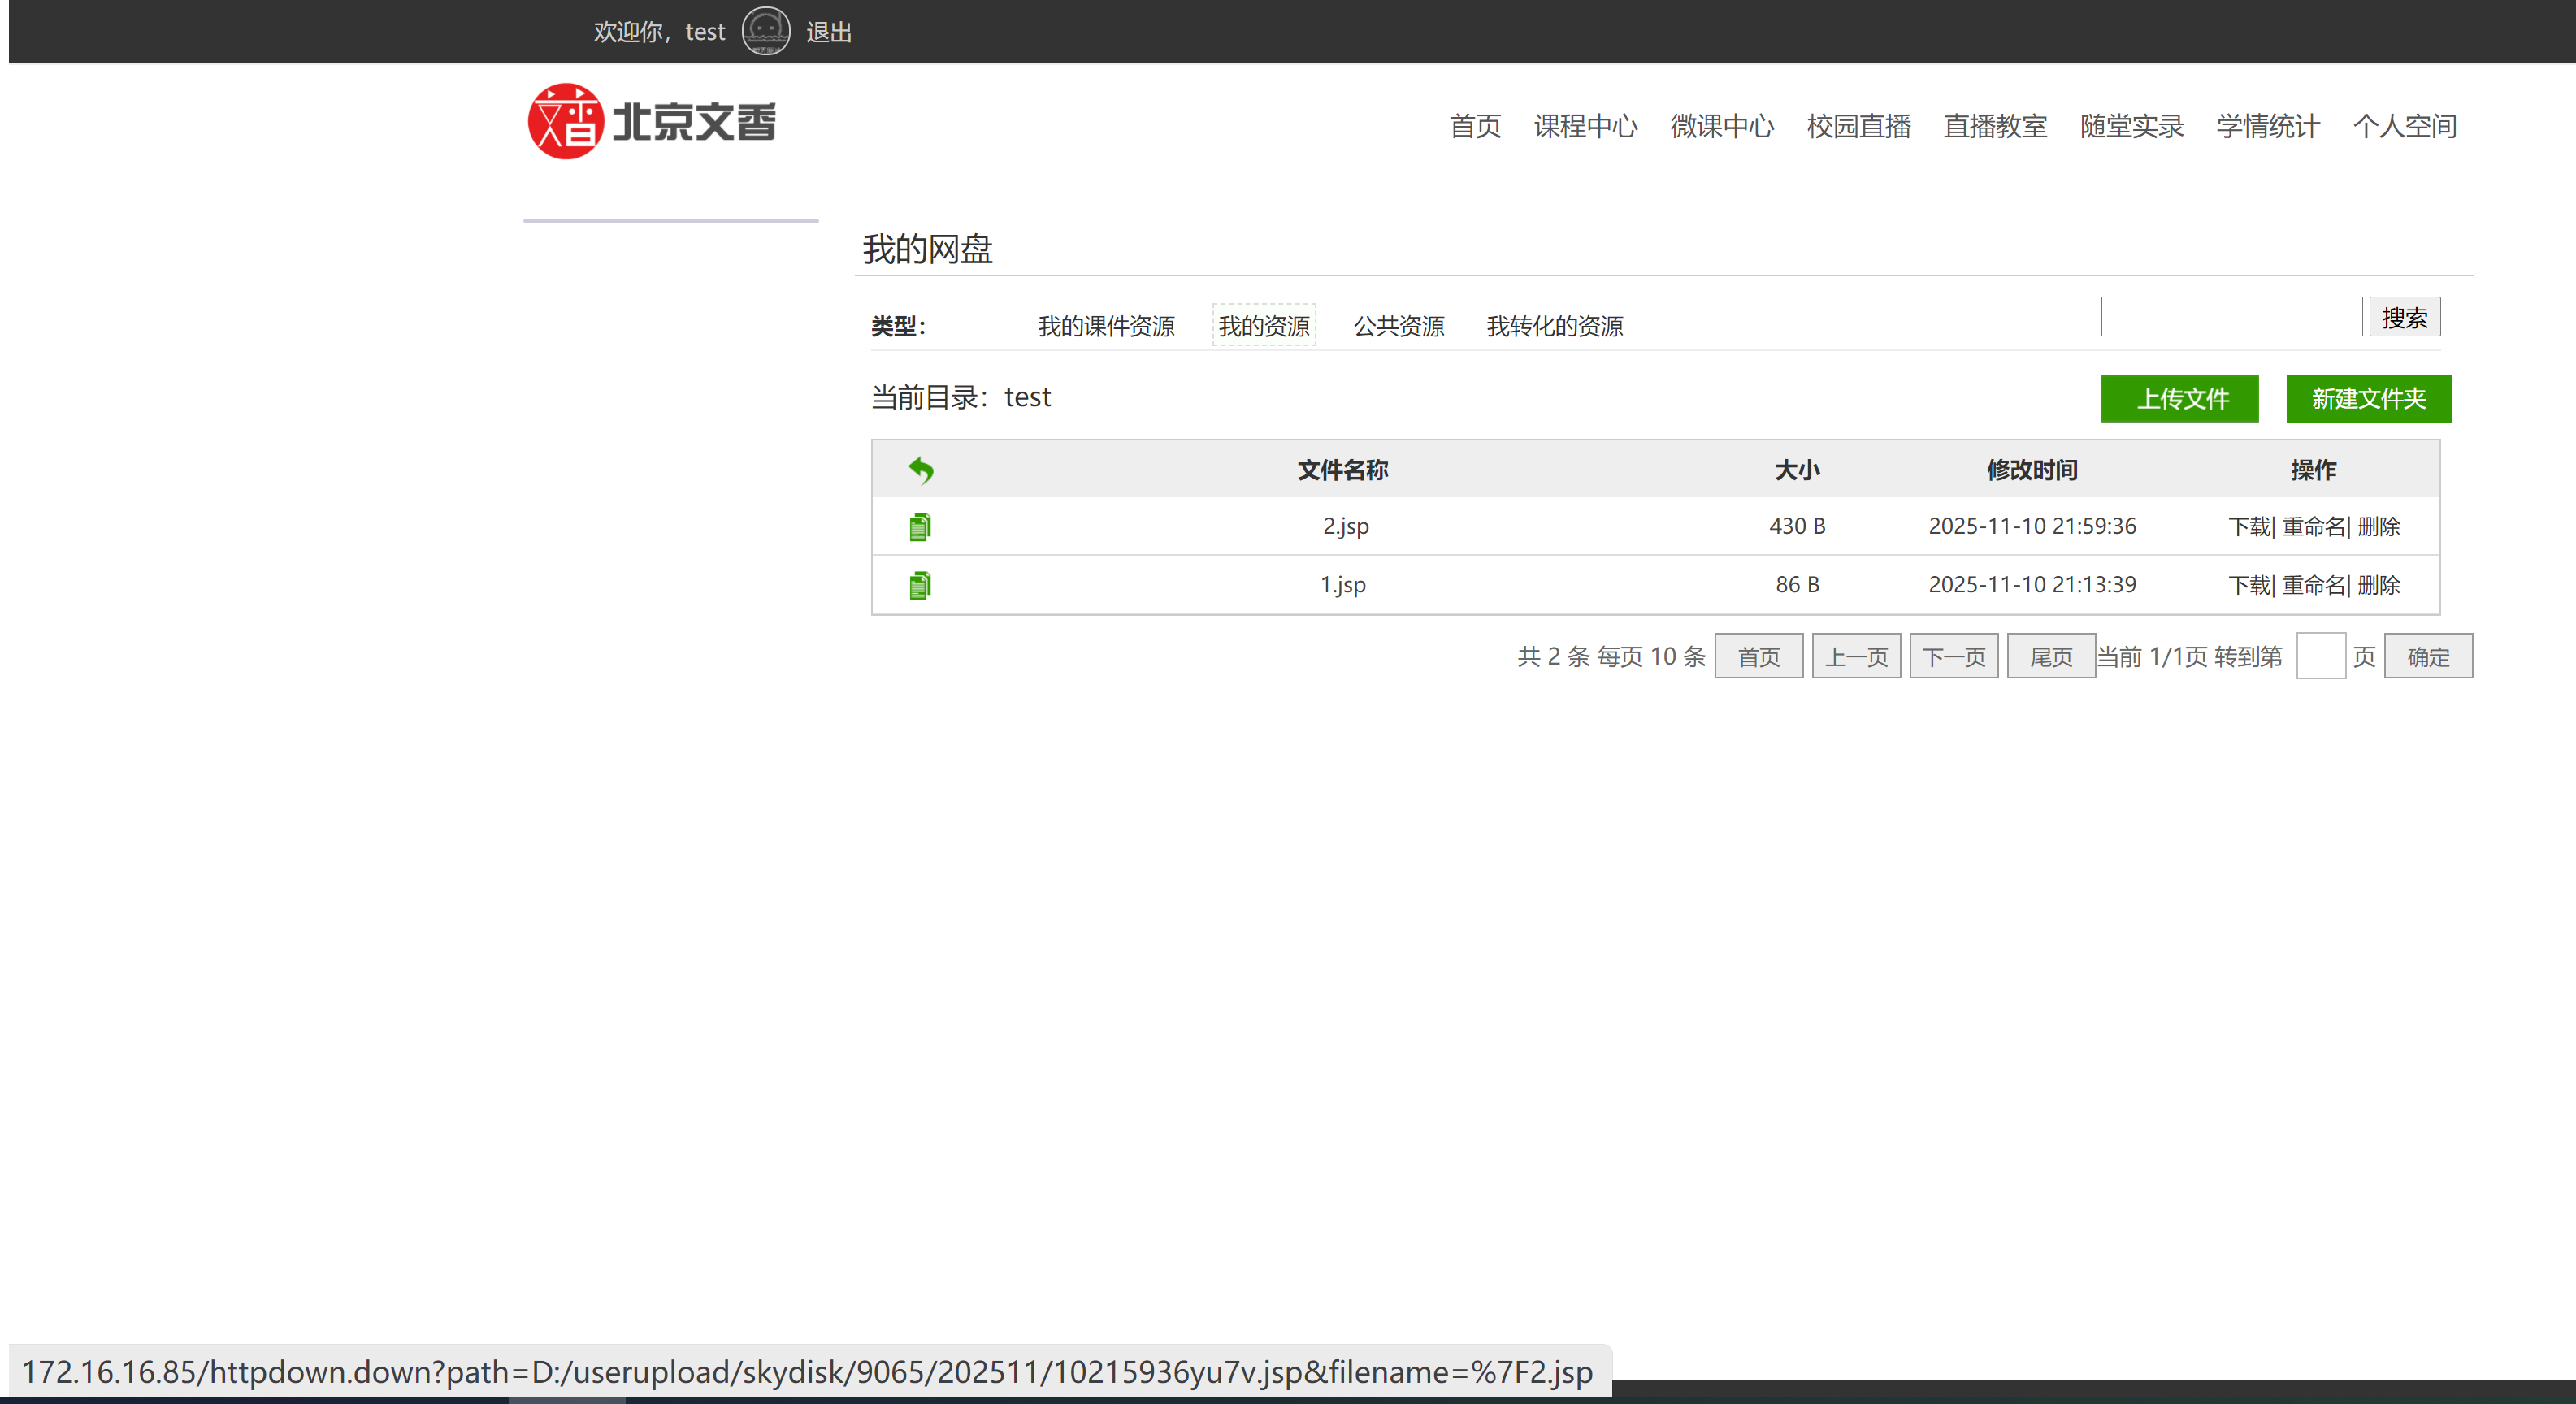
Task: Click the file icon for 2.jsp
Action: [x=920, y=527]
